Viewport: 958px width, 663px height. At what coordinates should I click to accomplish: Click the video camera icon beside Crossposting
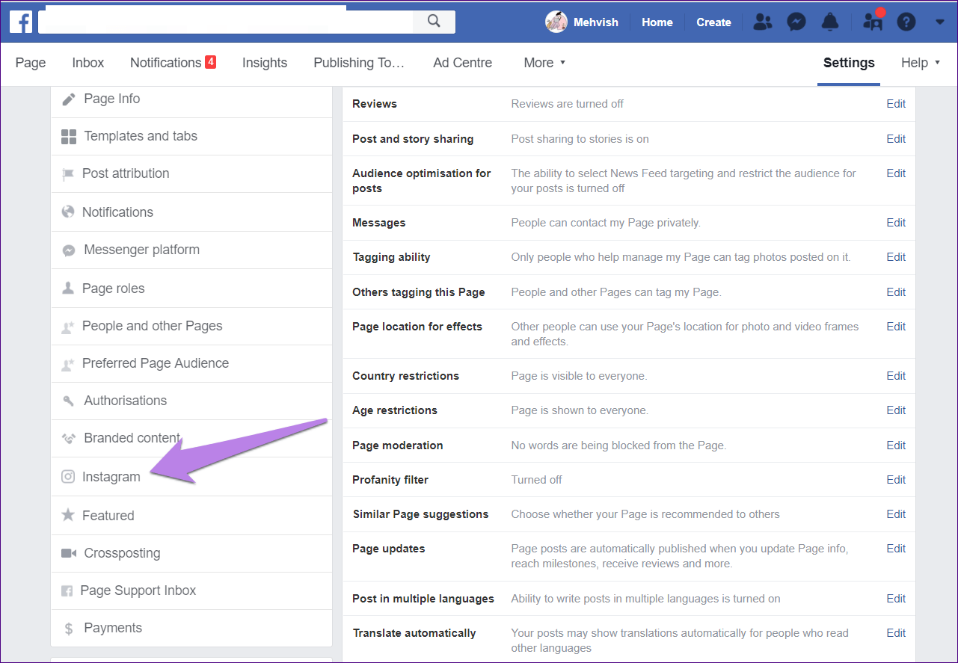[69, 553]
